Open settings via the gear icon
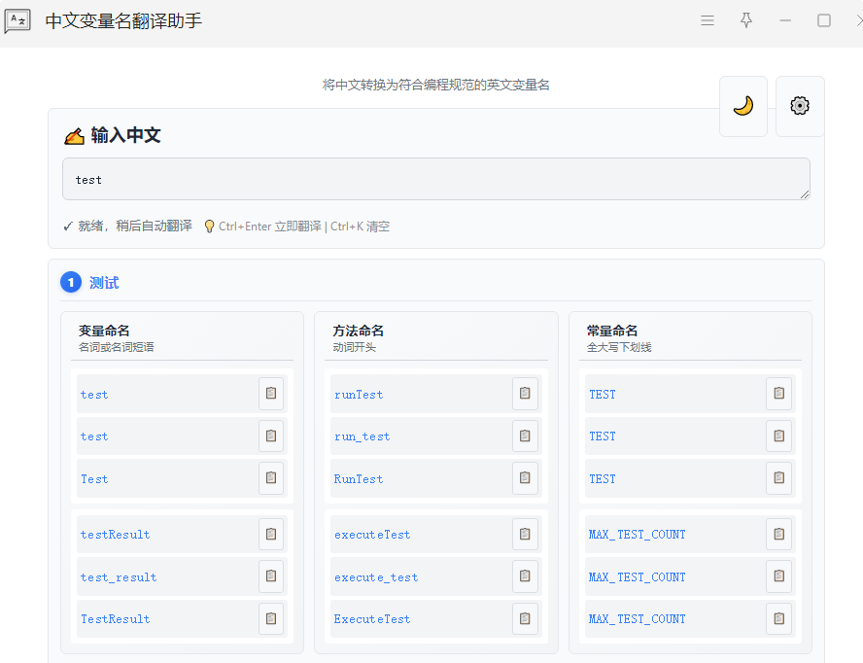 pos(800,106)
